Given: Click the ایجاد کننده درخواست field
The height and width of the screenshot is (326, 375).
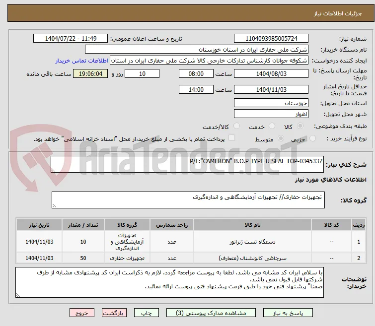Looking at the screenshot, I should pos(209,61).
